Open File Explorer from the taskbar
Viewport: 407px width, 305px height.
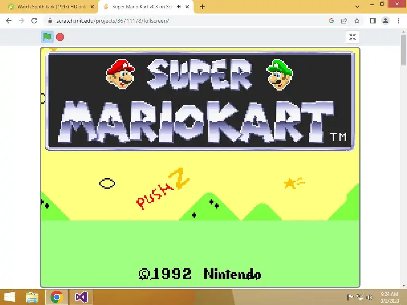pos(32,297)
